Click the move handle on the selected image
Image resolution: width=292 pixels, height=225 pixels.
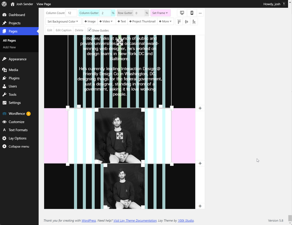pyautogui.click(x=119, y=136)
